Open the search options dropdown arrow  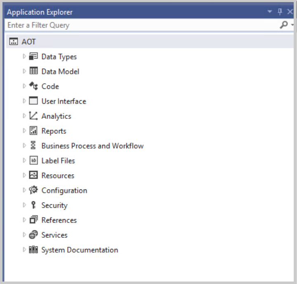[292, 25]
